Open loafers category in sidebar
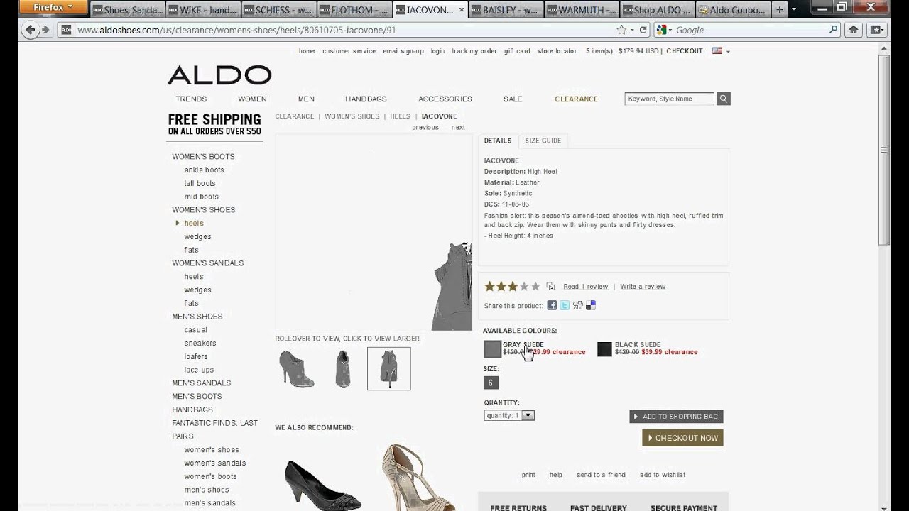Screen dimensions: 909x511 [x=196, y=356]
